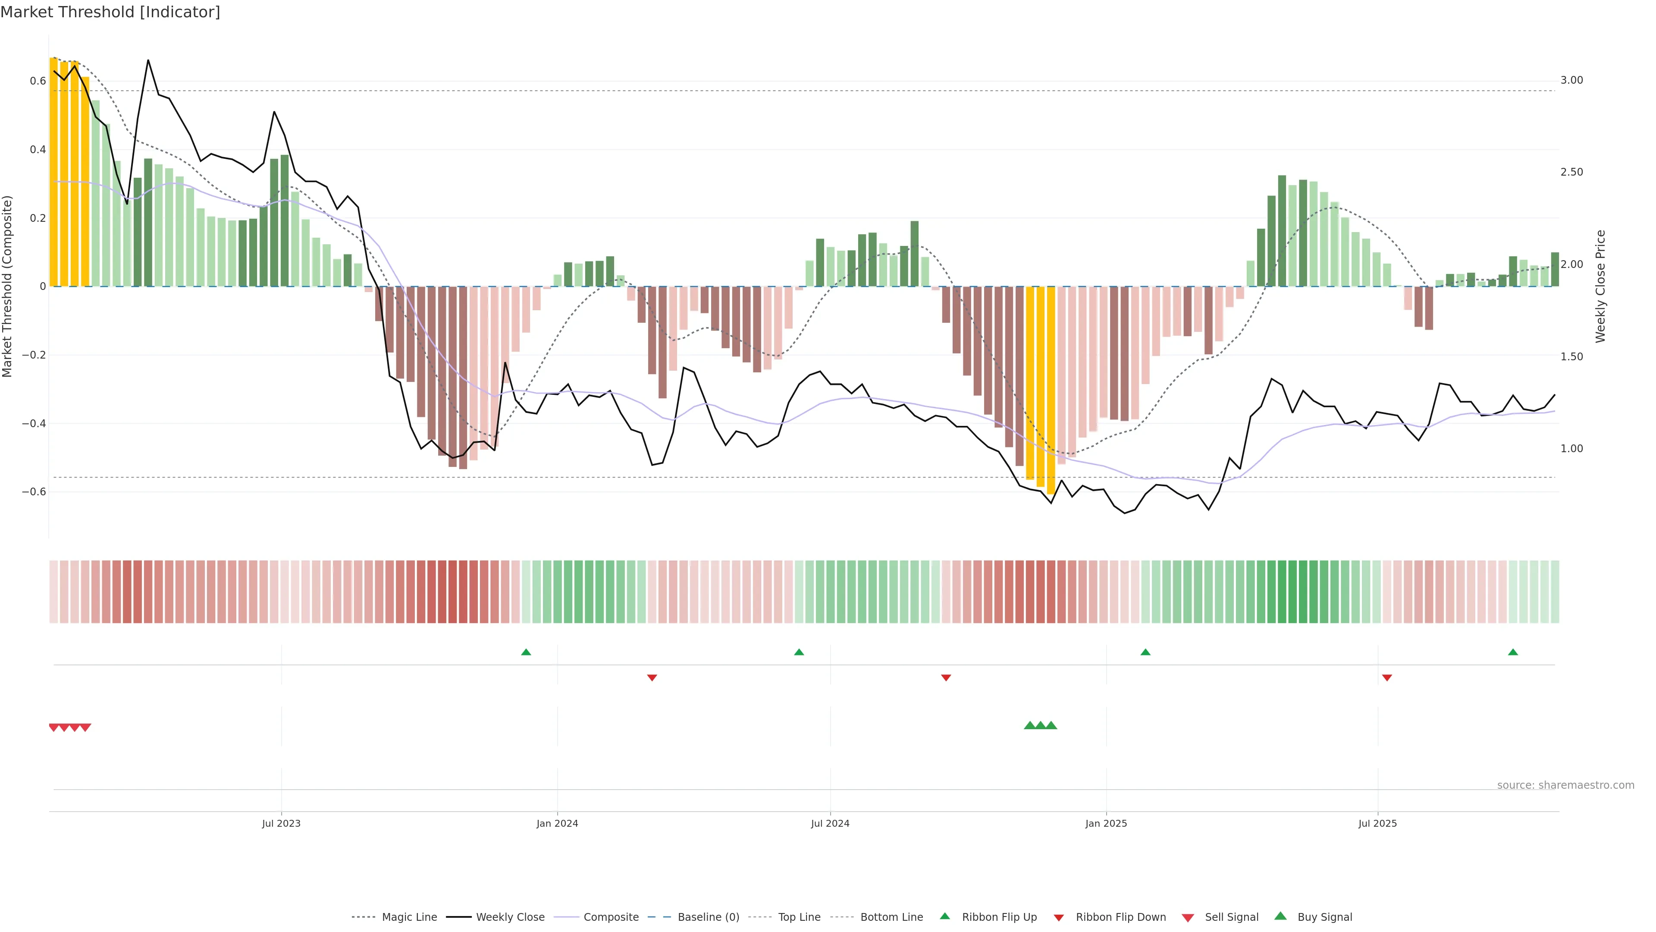
Task: Toggle Weekly Close legend entry
Action: click(x=510, y=916)
